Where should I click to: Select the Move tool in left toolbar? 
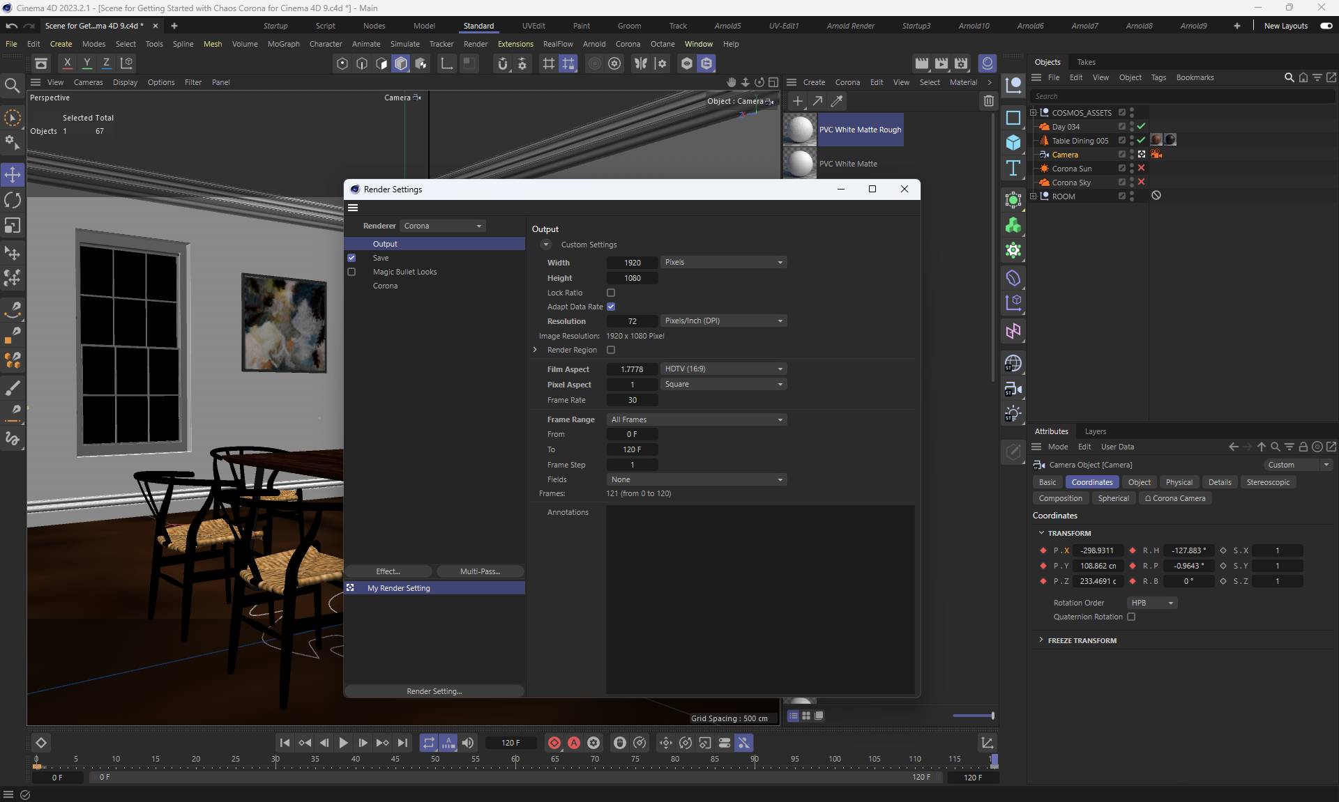[13, 175]
